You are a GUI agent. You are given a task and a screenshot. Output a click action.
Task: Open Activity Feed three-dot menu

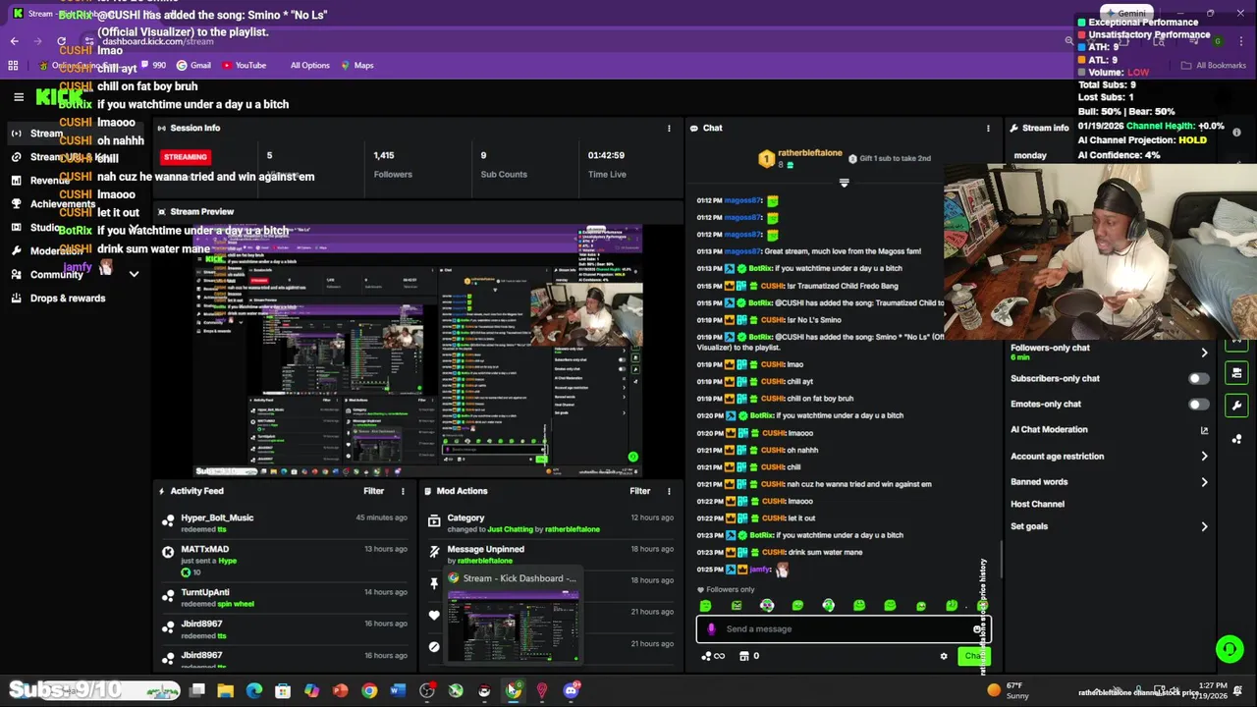point(402,491)
